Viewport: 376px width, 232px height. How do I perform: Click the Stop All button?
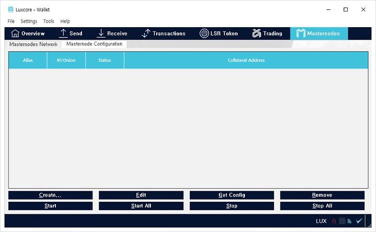[322, 206]
